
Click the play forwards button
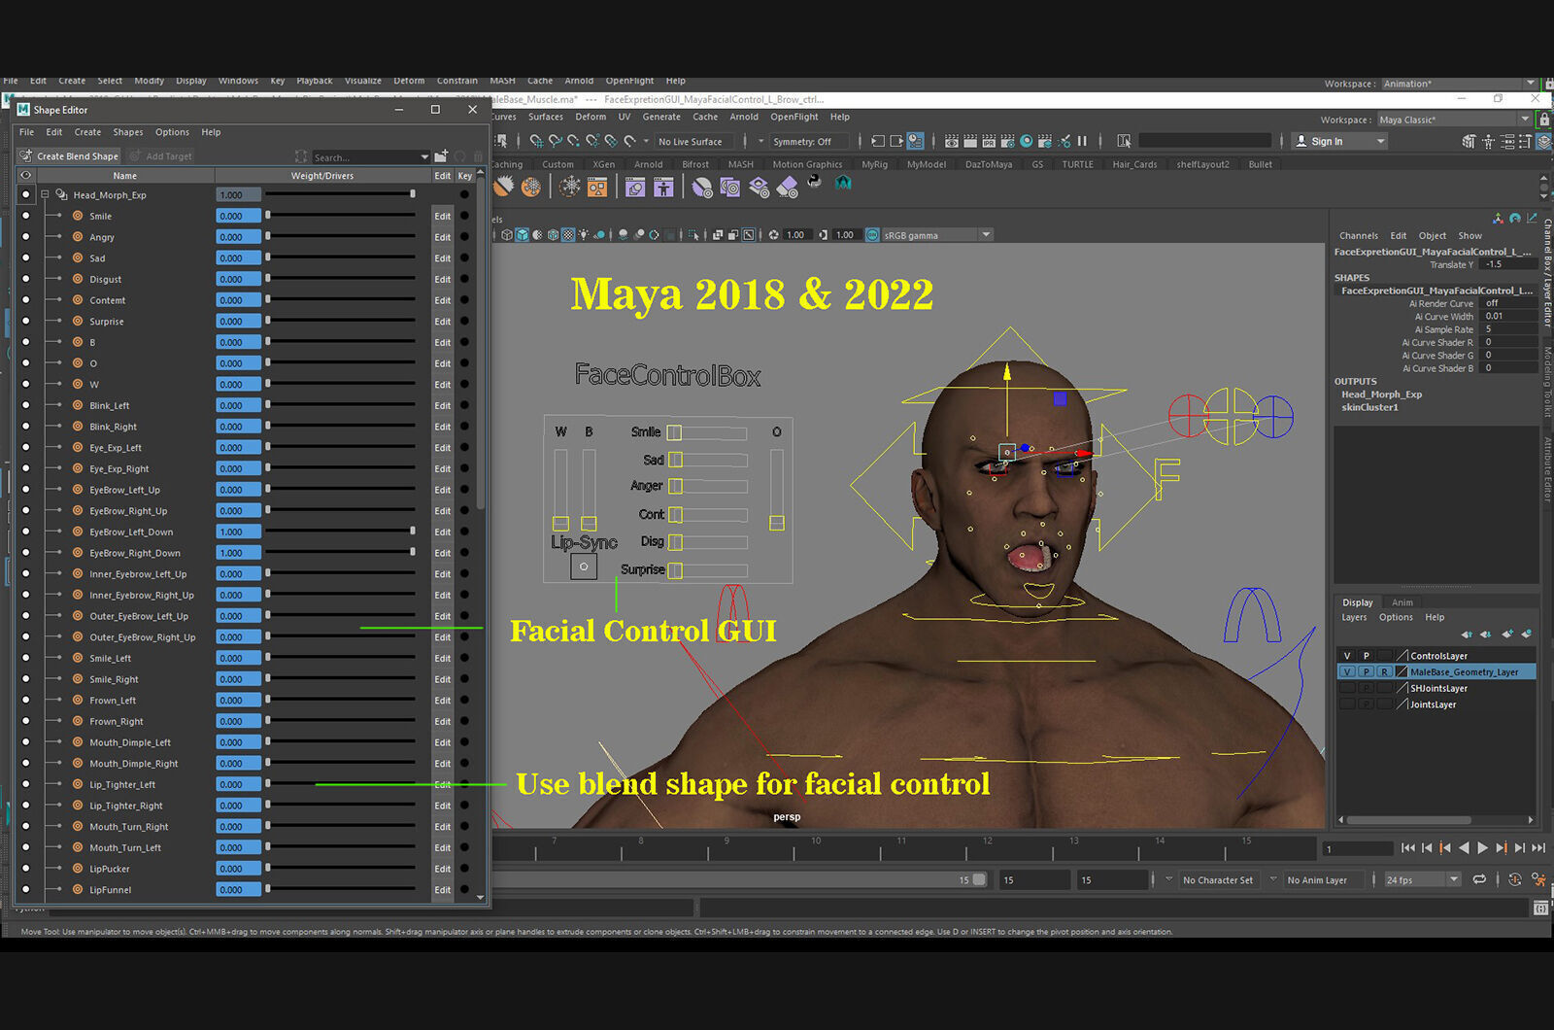[1482, 848]
